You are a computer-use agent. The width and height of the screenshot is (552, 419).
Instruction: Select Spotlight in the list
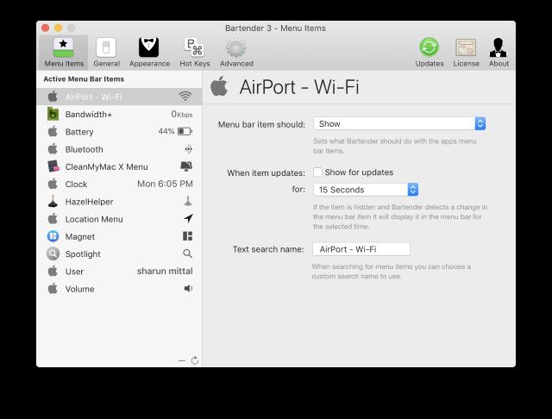(119, 253)
